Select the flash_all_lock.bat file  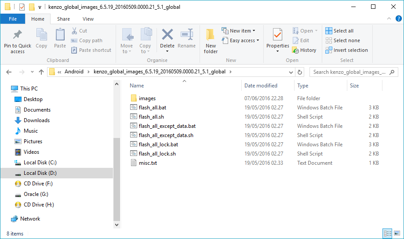point(158,145)
